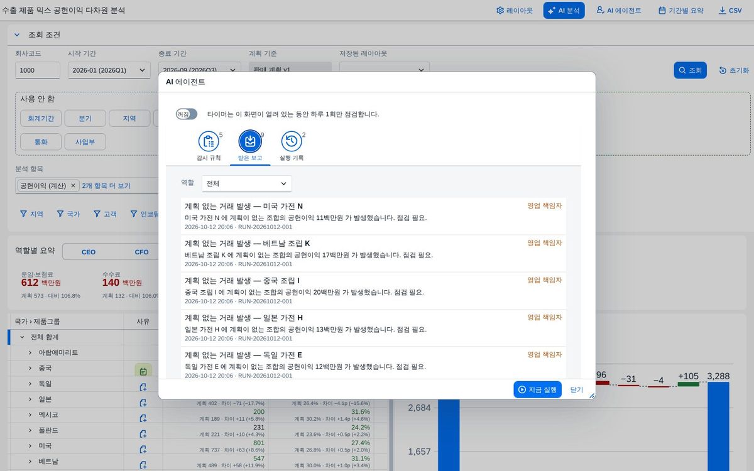Collapse the 조회 조건 section
The height and width of the screenshot is (471, 754).
tap(17, 35)
